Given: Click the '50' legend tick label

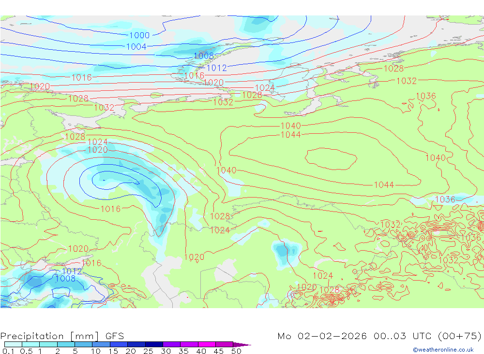Looking at the screenshot, I should pos(236,351).
